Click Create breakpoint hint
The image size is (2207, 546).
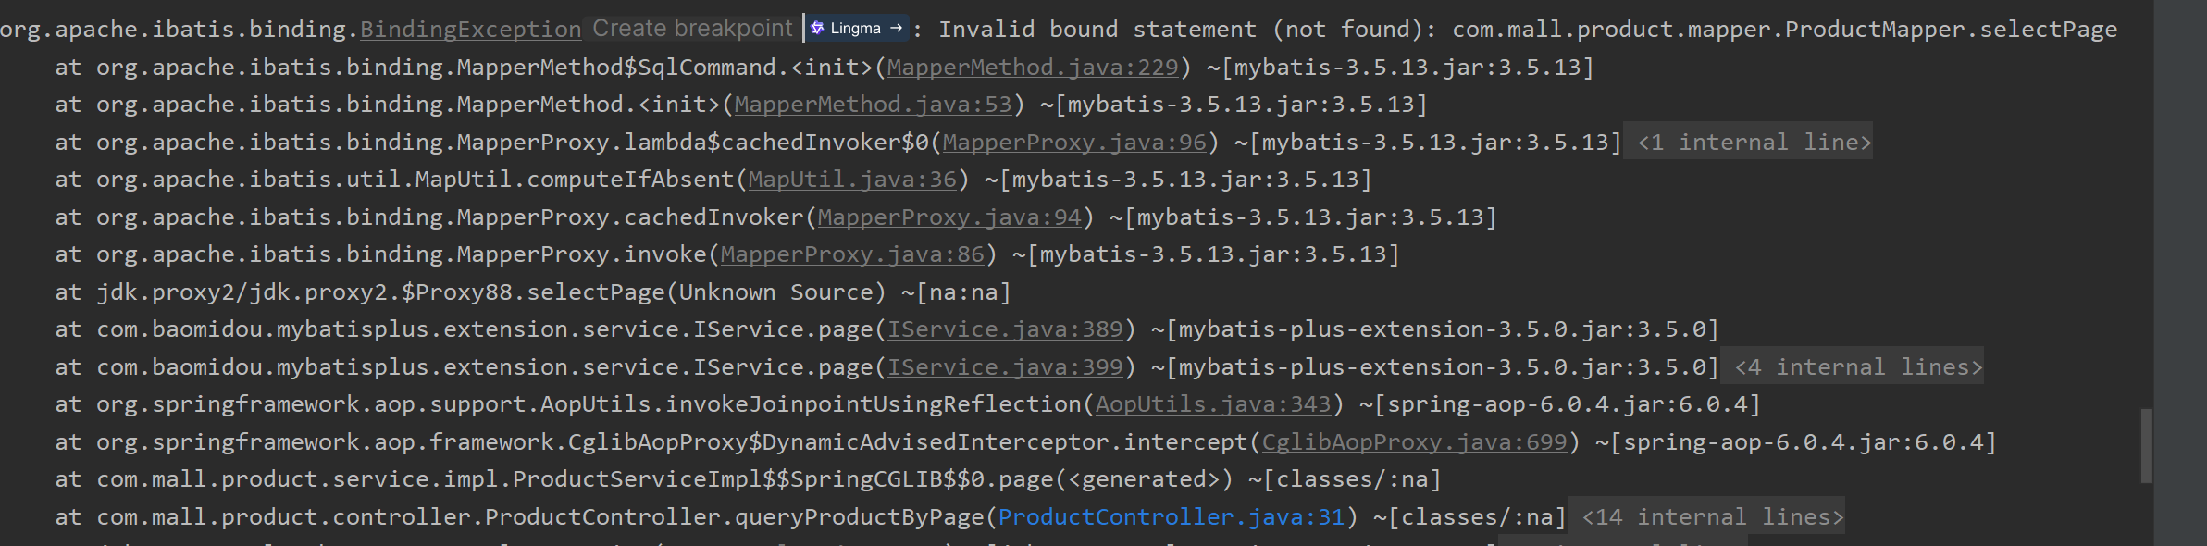[692, 29]
